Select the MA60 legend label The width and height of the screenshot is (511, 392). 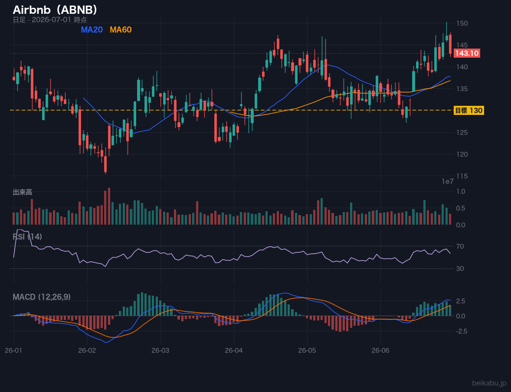tap(121, 29)
